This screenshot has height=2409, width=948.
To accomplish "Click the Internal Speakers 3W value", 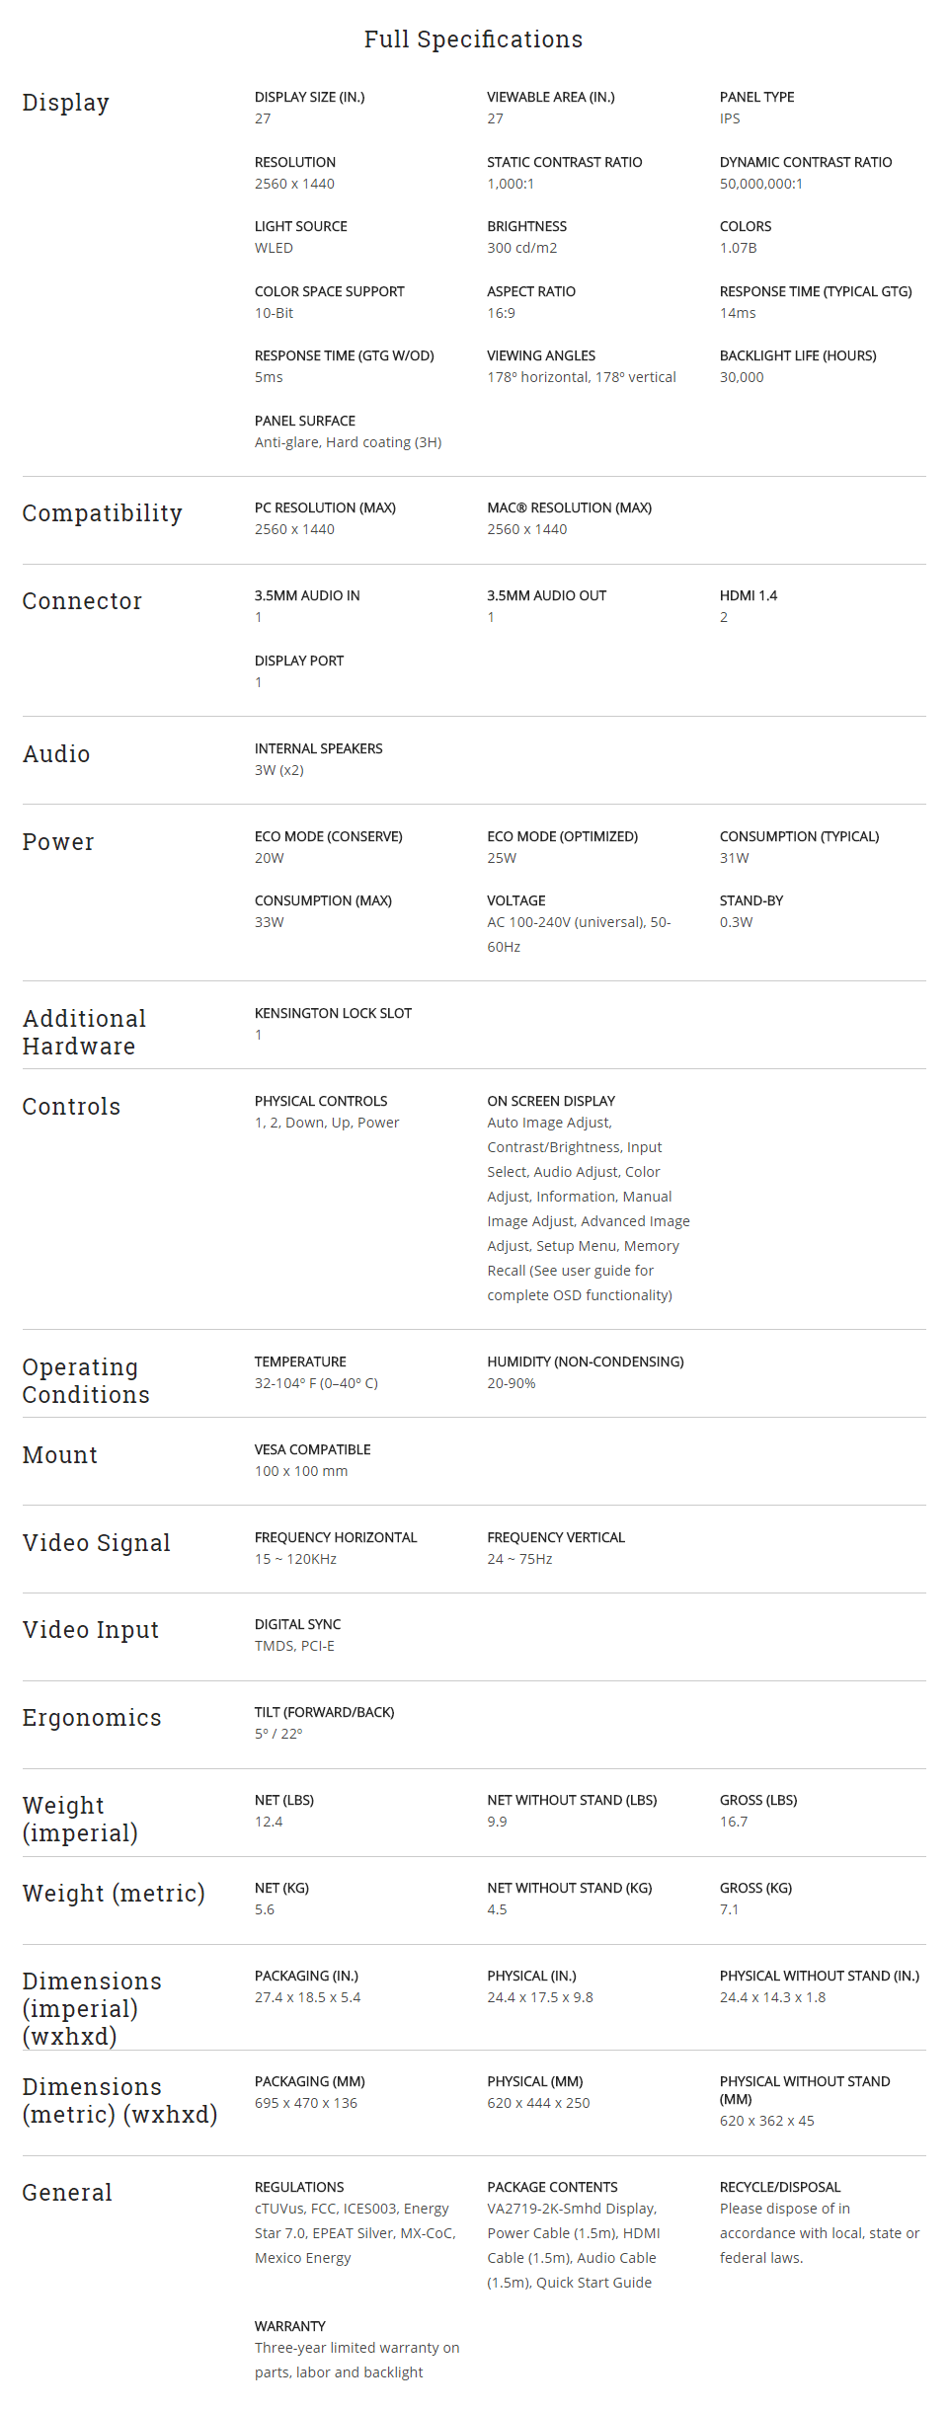I will pos(279,770).
